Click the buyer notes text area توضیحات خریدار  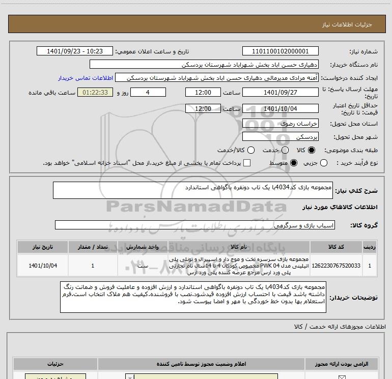pyautogui.click(x=193, y=297)
